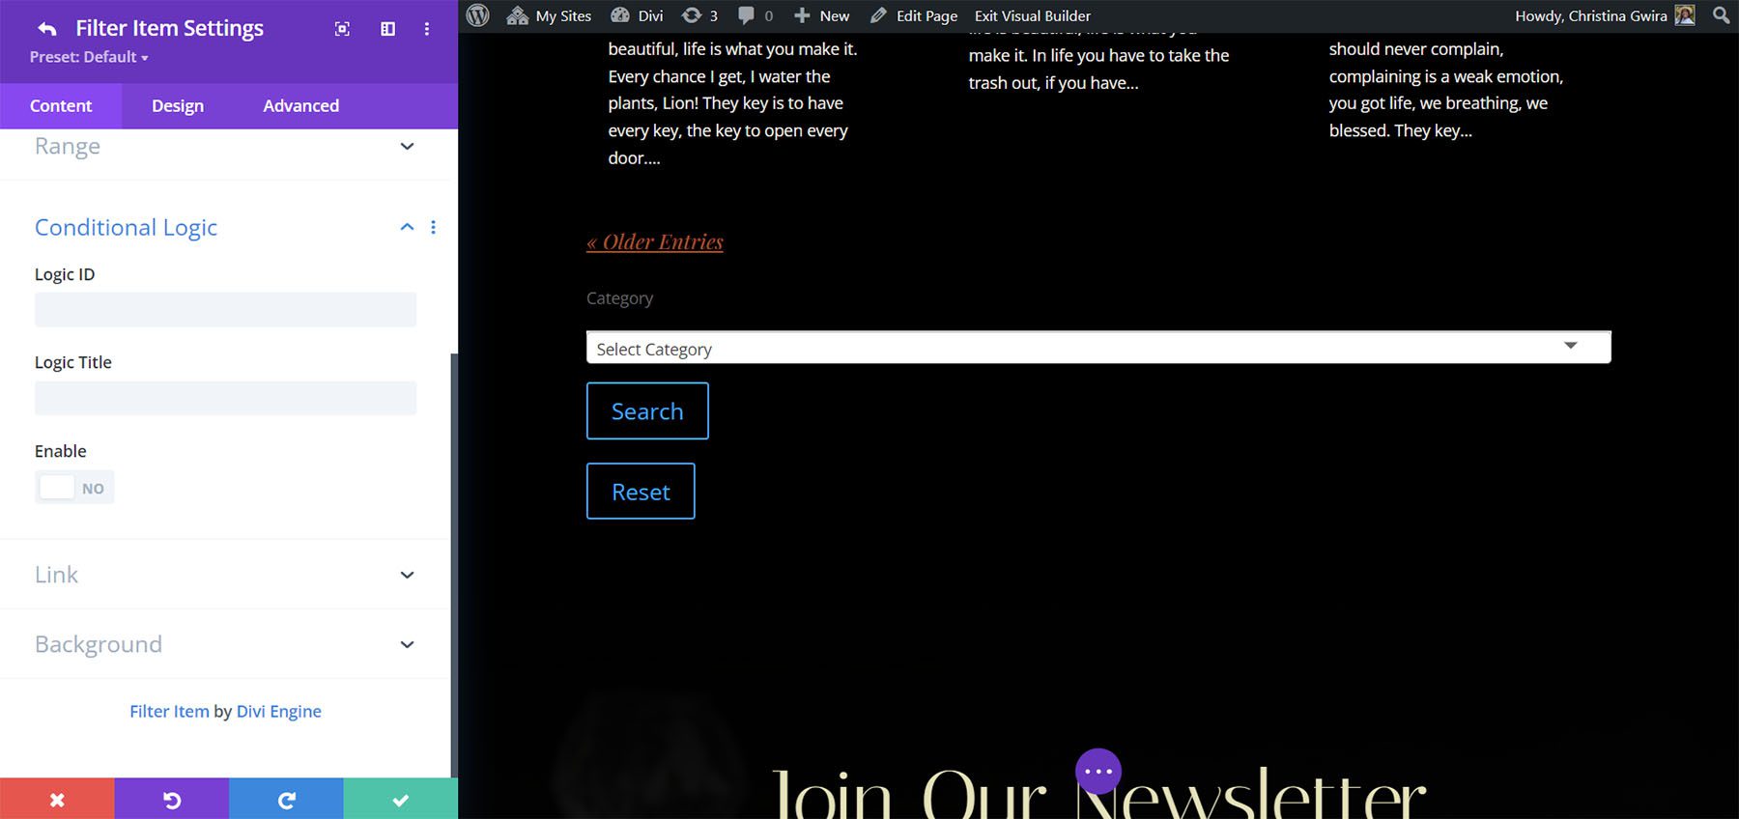Image resolution: width=1739 pixels, height=819 pixels.
Task: Click the expand modal fullscreen icon
Action: tap(342, 29)
